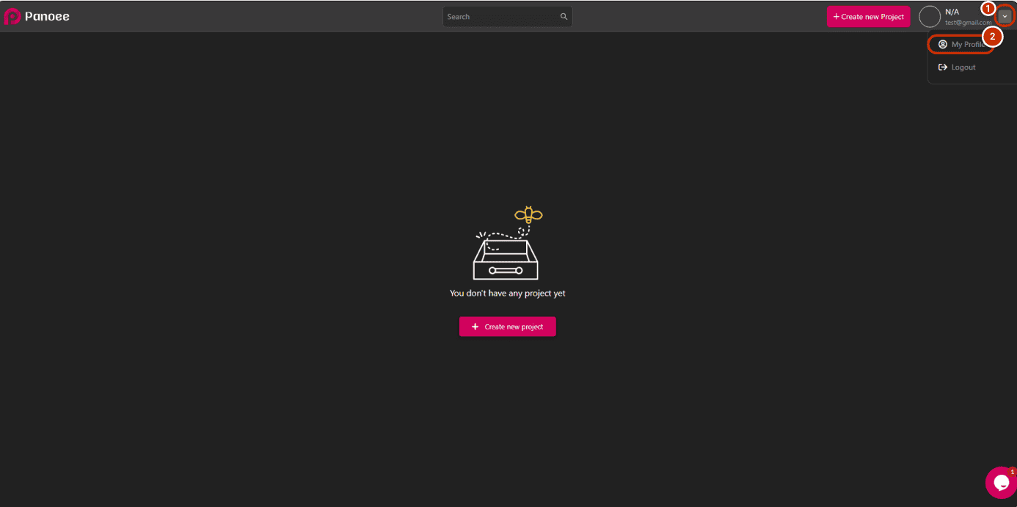
Task: Focus the Search input field
Action: click(500, 16)
